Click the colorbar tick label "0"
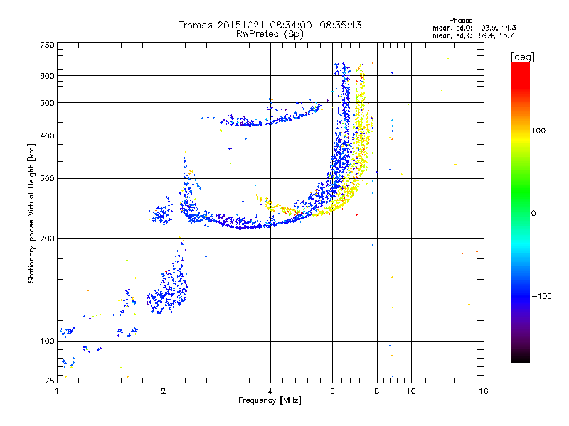This screenshot has height=426, width=569. pos(533,214)
